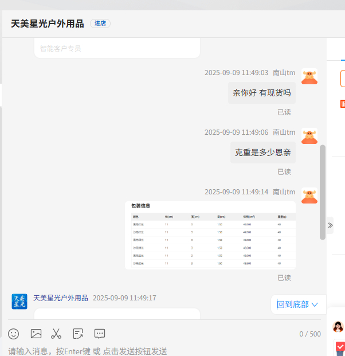Click the message input field
Image resolution: width=345 pixels, height=356 pixels.
click(160, 350)
